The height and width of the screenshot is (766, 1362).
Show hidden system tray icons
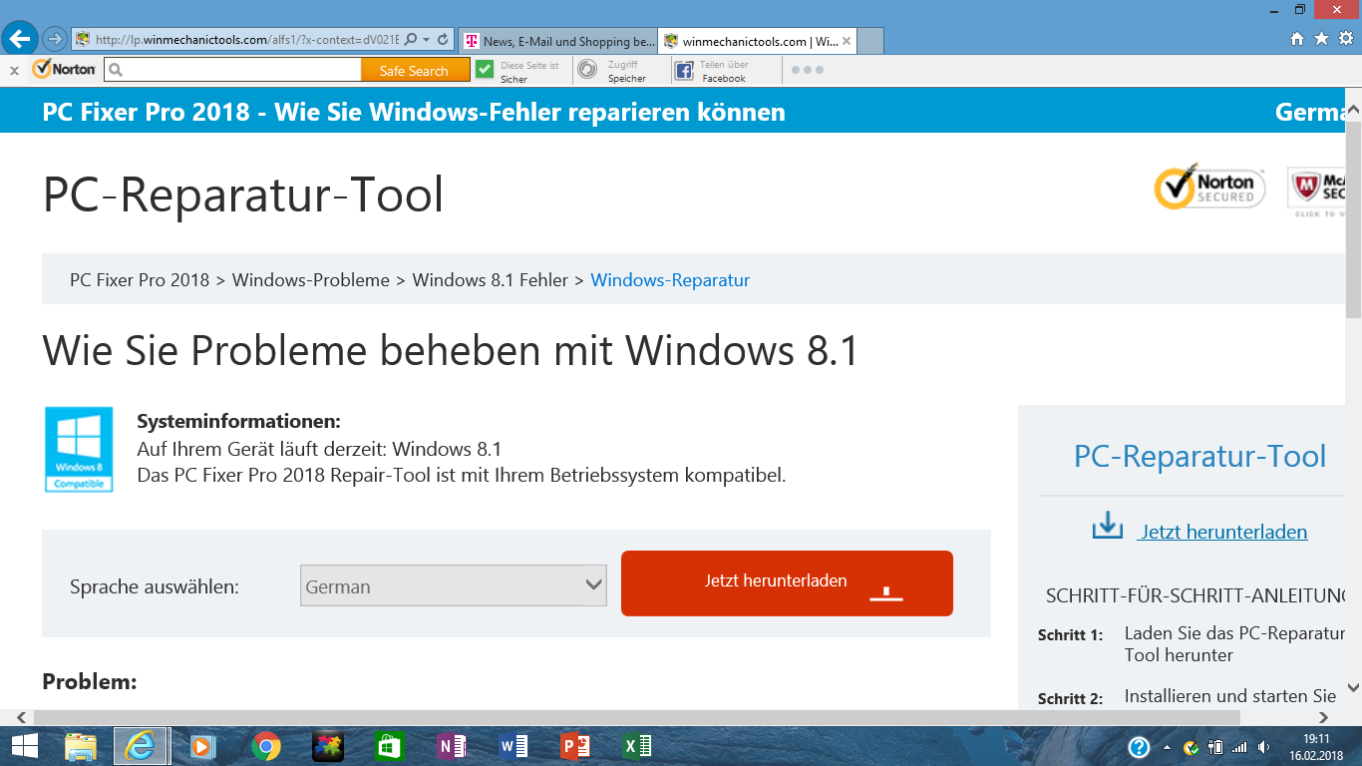click(x=1166, y=747)
